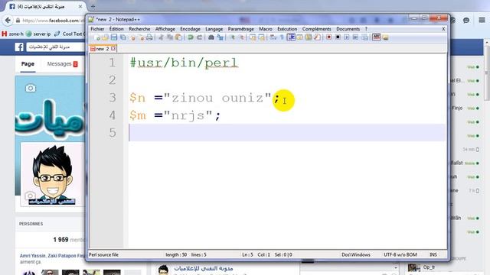Paste clipboard with the Paste toolbar icon

[178, 37]
